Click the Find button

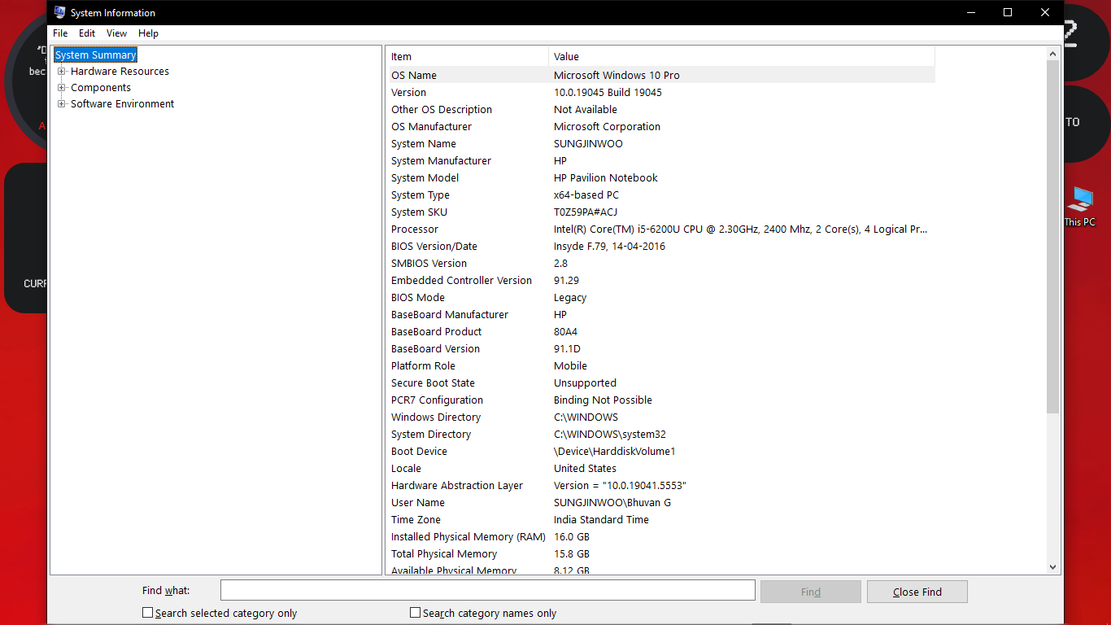coord(811,592)
